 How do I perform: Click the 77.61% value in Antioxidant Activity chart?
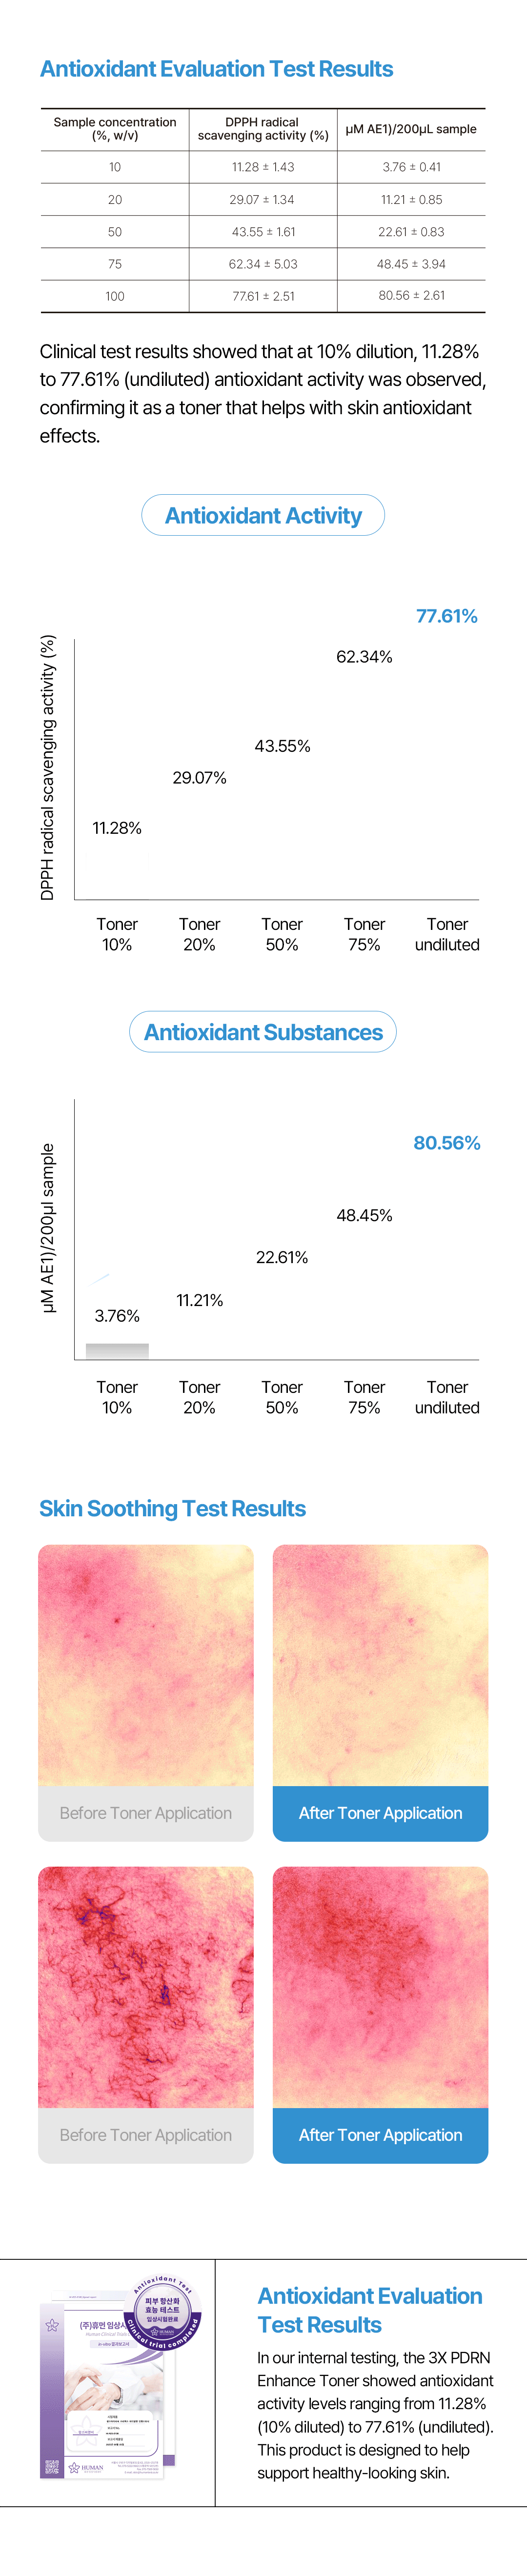[x=447, y=616]
